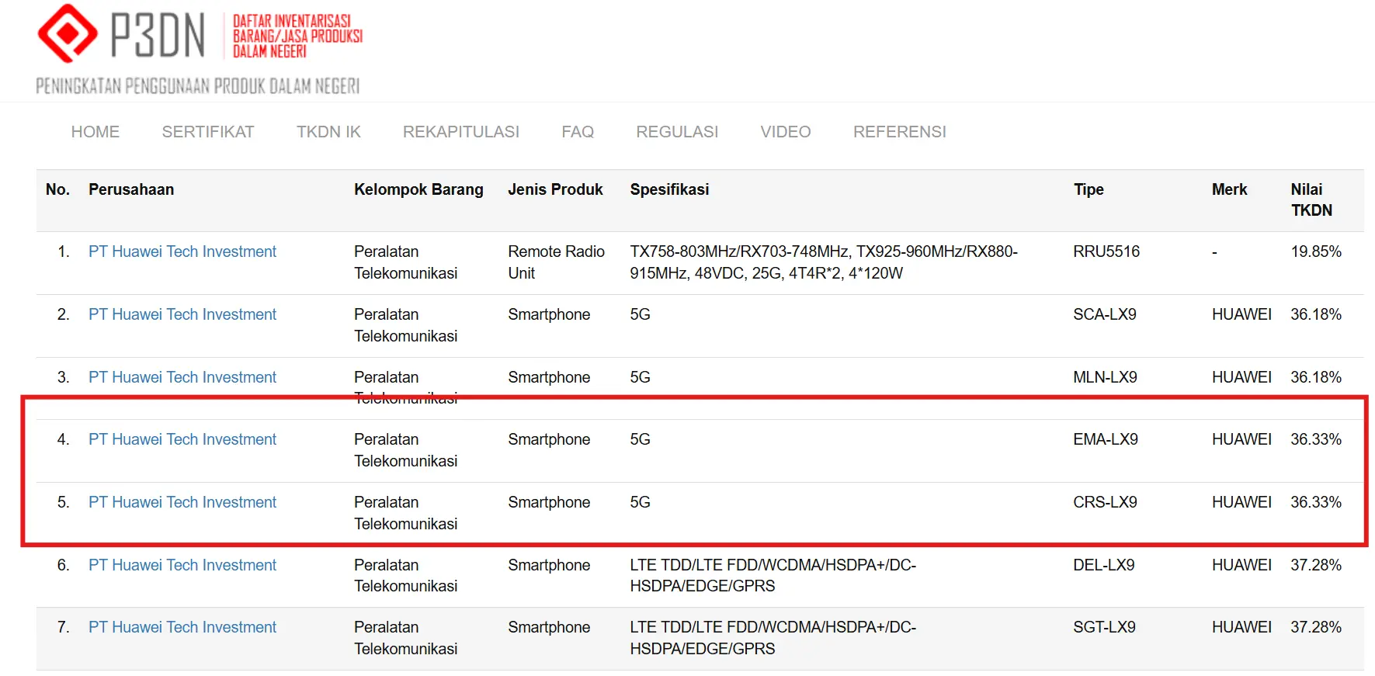Navigate to REKAPITULASI
The image size is (1375, 676).
pyautogui.click(x=461, y=132)
